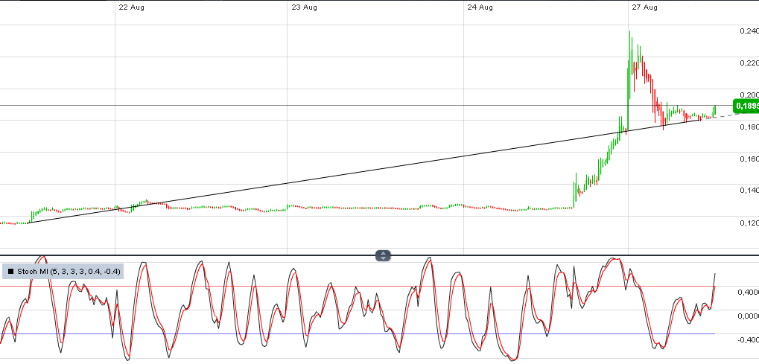The image size is (759, 364).
Task: Click the 0,0000 stochastic axis label
Action: coord(746,316)
